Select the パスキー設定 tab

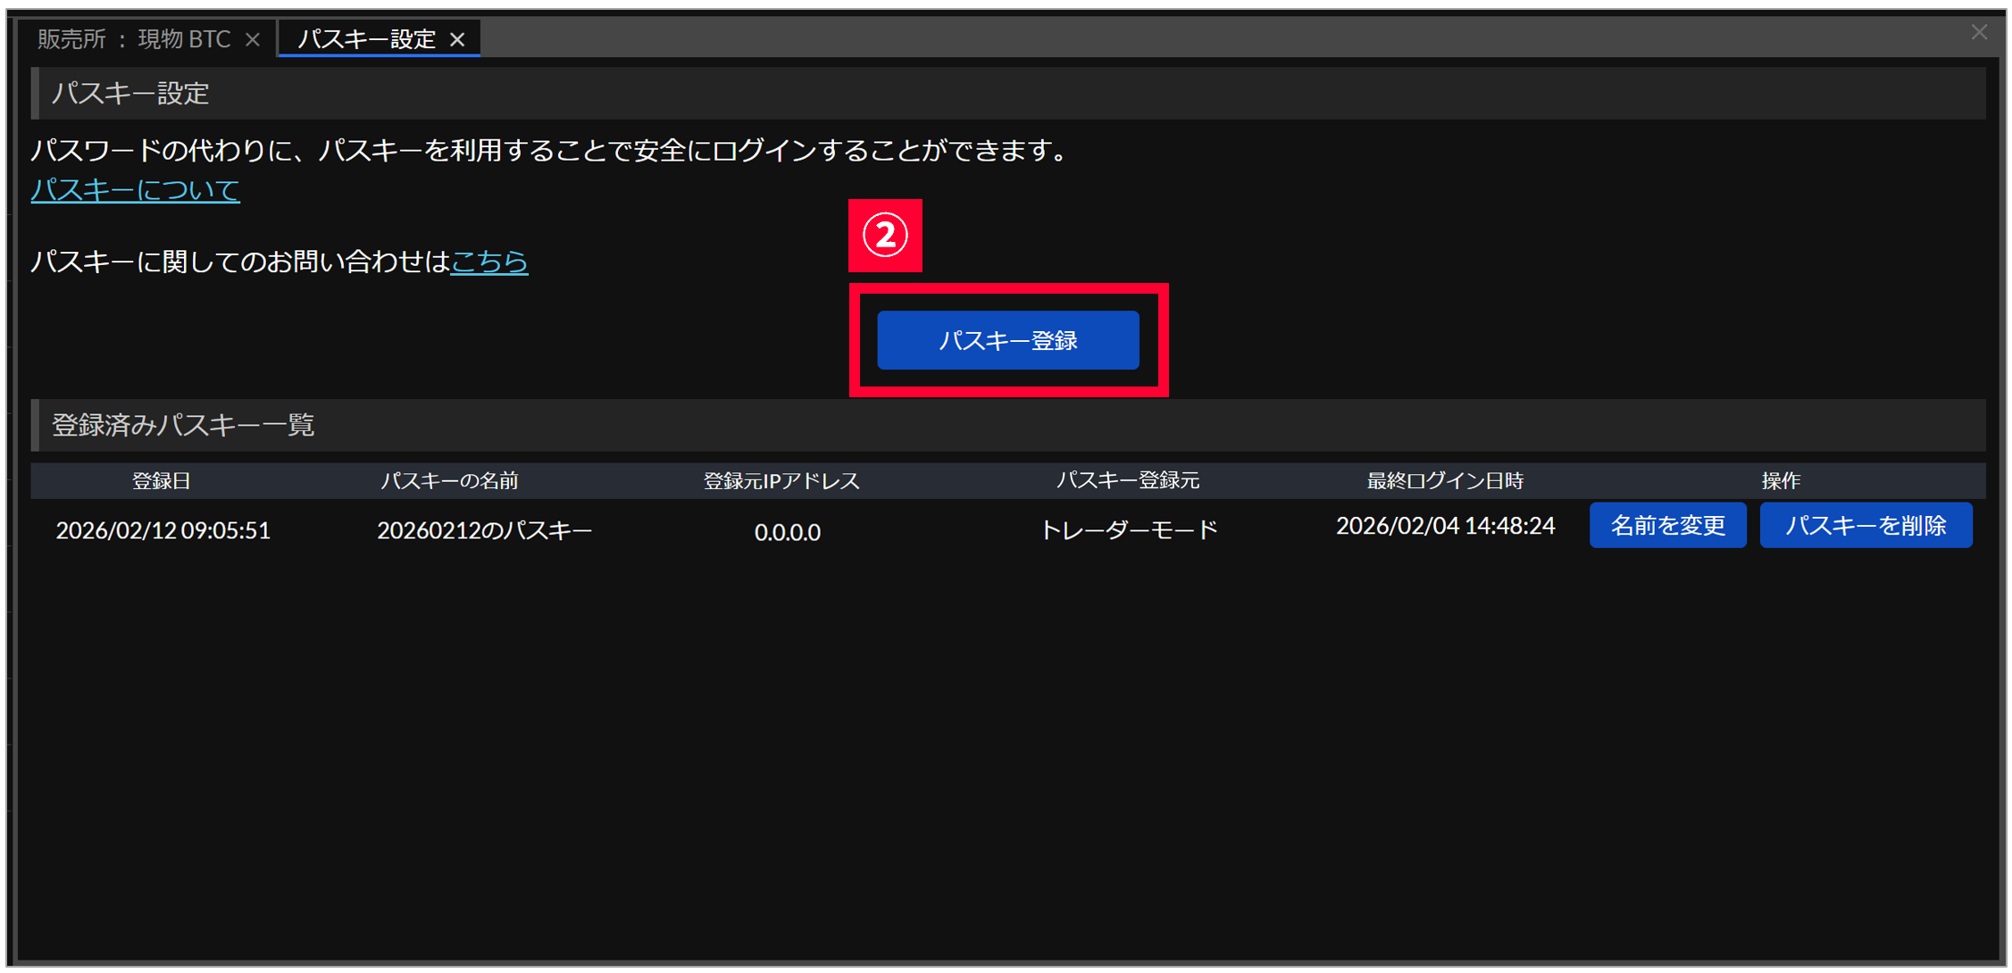366,39
